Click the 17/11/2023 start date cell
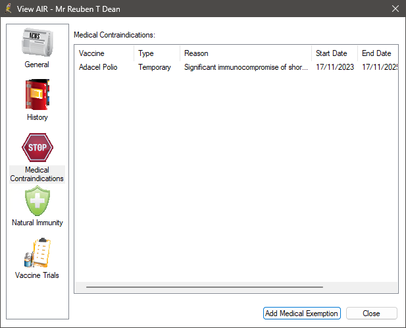The width and height of the screenshot is (406, 328). 334,67
